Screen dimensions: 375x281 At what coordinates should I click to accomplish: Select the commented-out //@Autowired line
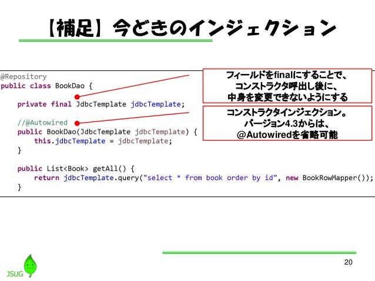pyautogui.click(x=42, y=123)
